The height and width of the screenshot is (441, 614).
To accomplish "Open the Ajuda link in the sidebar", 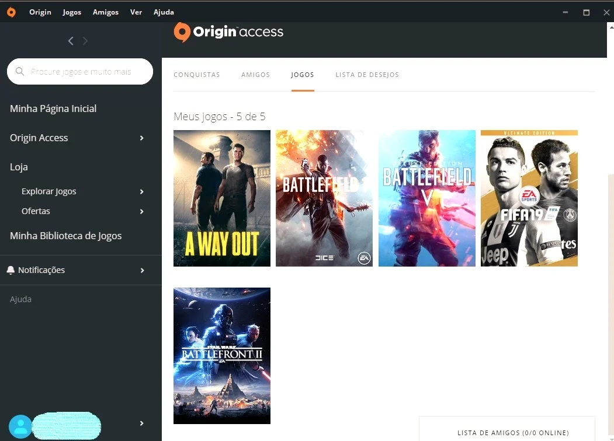I will (x=20, y=299).
